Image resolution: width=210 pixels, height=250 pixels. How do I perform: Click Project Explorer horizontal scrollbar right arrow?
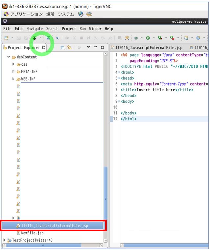click(101, 245)
